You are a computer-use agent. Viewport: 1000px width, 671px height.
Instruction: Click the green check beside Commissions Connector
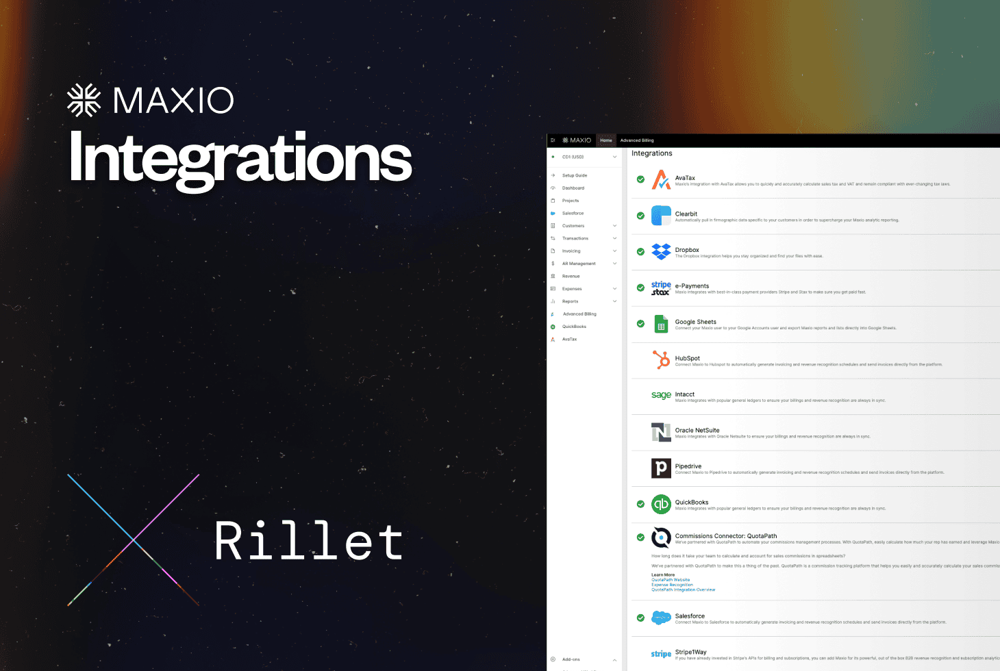pyautogui.click(x=640, y=537)
